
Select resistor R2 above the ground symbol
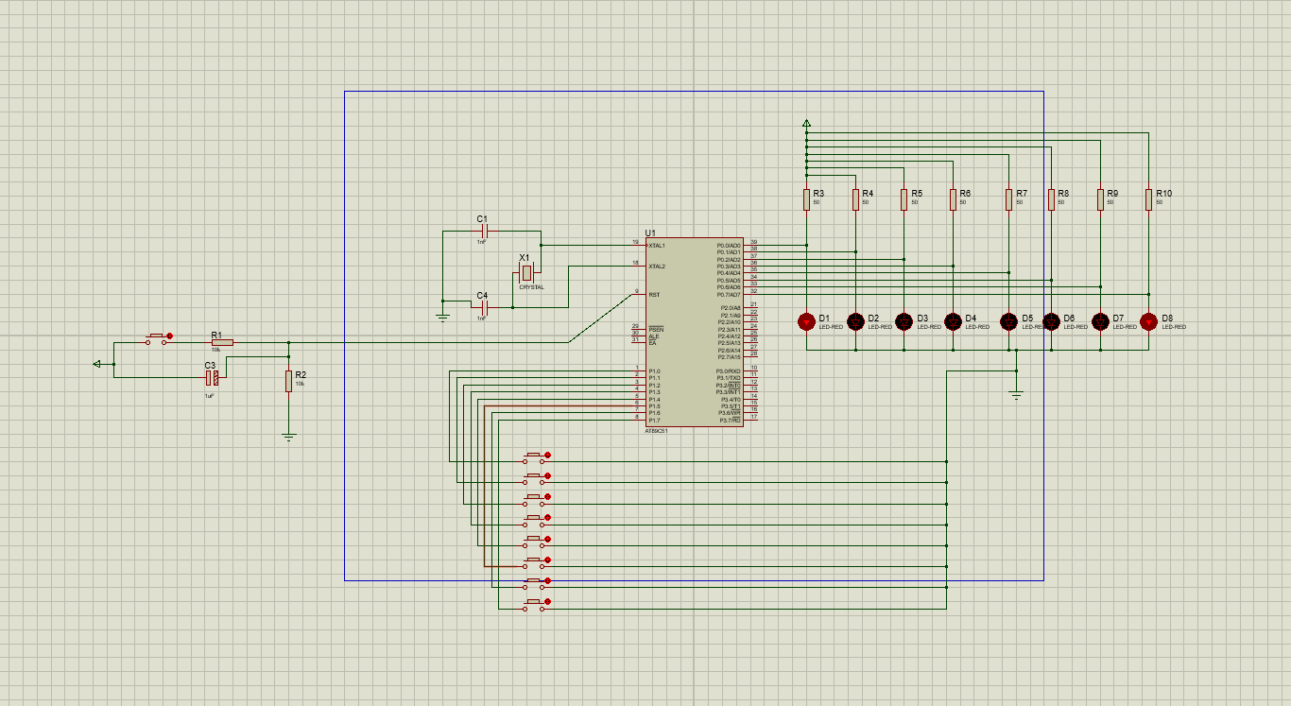click(x=289, y=382)
